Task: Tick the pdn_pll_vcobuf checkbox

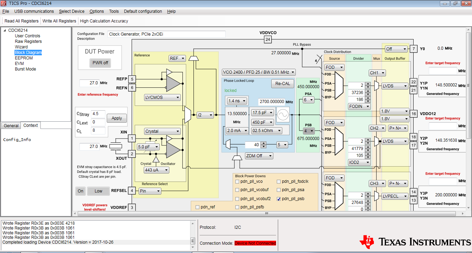Action: coord(237,190)
